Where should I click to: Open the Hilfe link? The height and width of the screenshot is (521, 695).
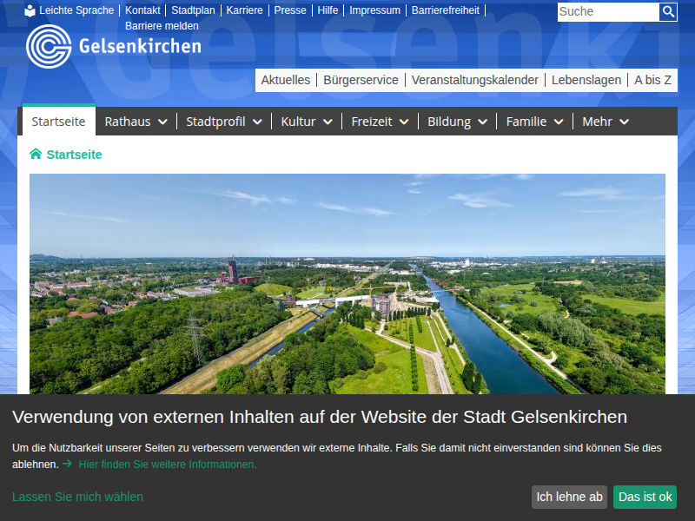tap(328, 10)
